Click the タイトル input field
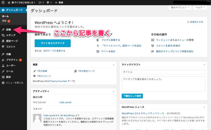Image resolution: width=211 pixels, height=130 pixels. click(x=163, y=72)
